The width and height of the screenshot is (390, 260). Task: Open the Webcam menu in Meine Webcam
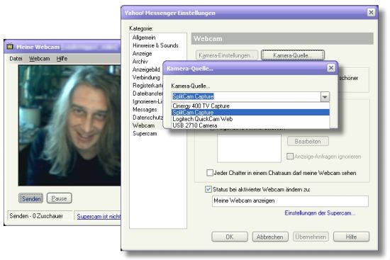click(x=39, y=59)
